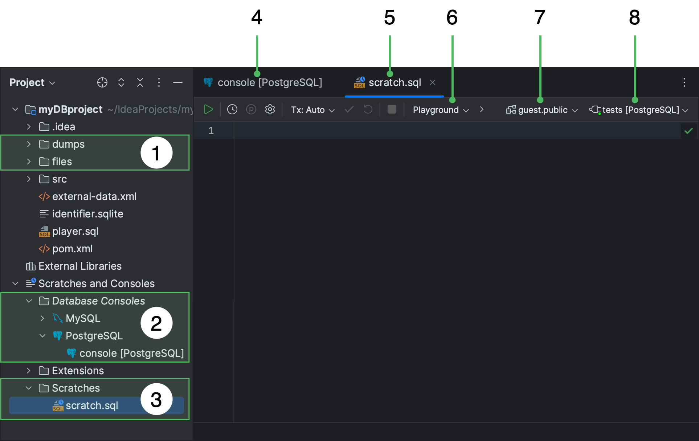Open query execution history
Image resolution: width=699 pixels, height=441 pixels.
[232, 109]
